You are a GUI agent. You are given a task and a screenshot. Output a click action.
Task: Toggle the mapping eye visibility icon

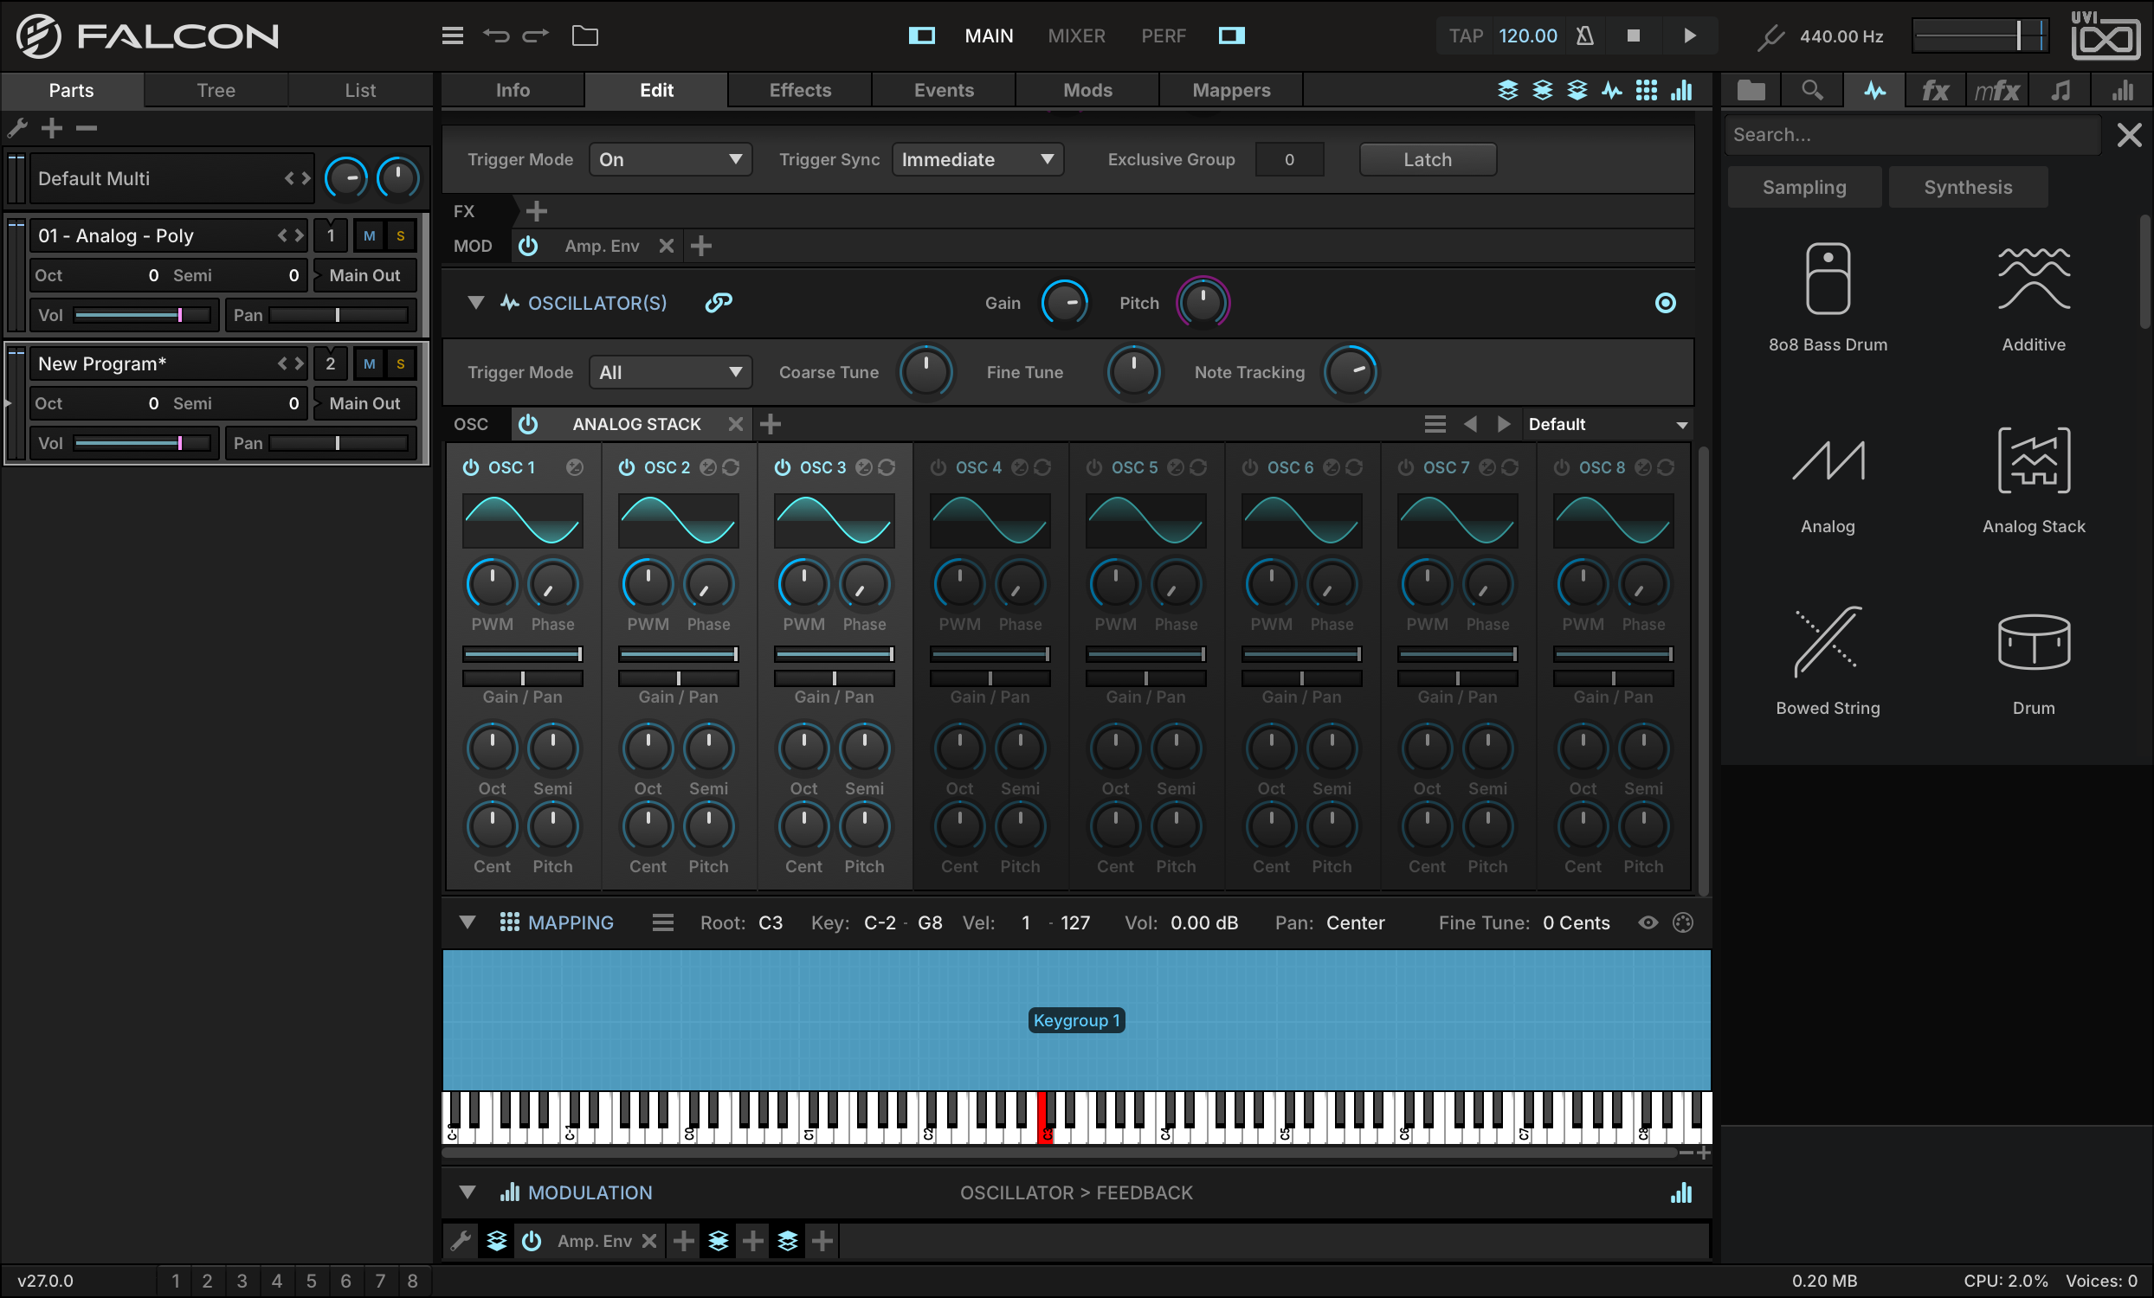pos(1647,922)
